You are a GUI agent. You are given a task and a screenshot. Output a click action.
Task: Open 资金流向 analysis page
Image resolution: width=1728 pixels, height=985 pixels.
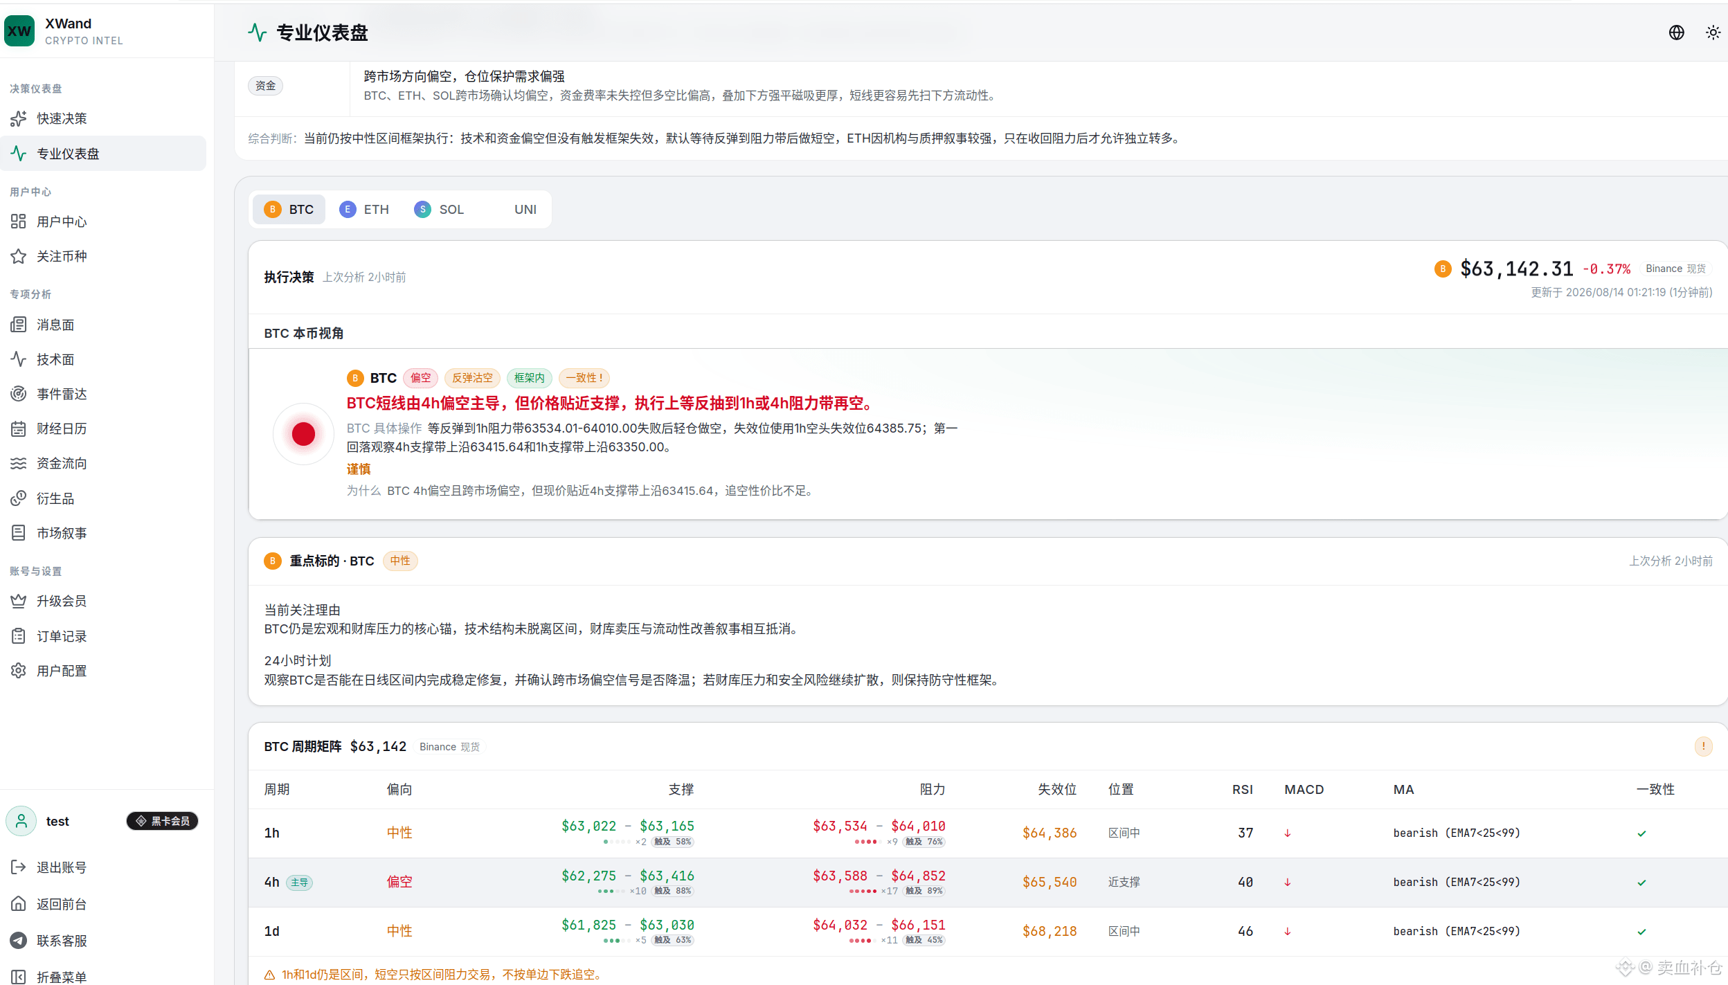pos(103,463)
